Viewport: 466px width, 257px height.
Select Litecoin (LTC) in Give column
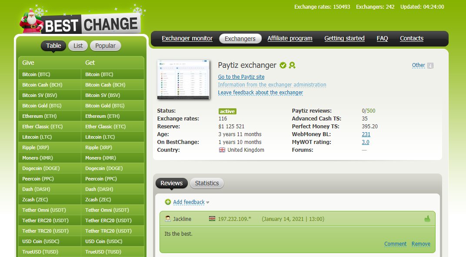pyautogui.click(x=50, y=137)
